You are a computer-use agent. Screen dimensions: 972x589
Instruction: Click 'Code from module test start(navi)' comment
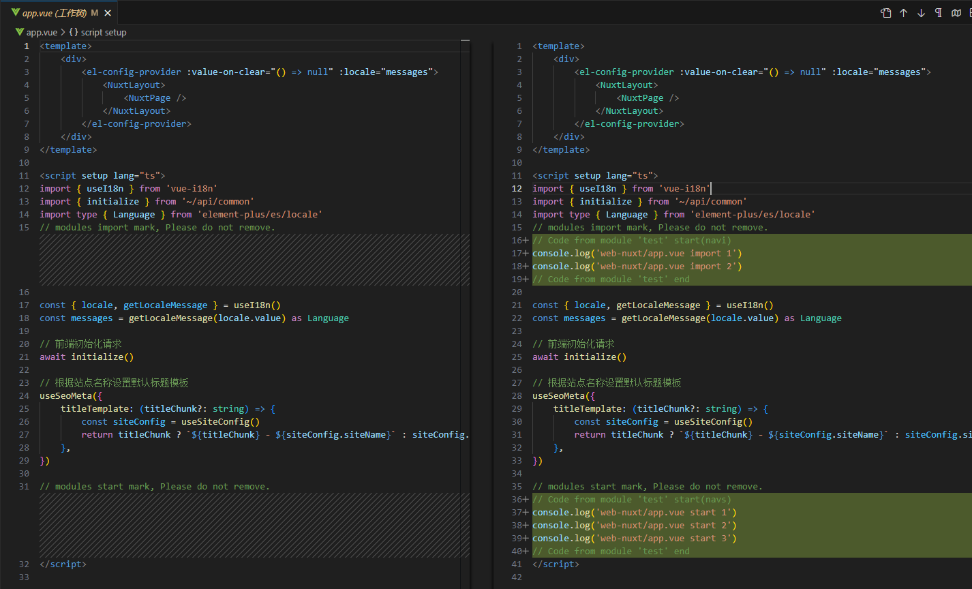[x=631, y=241]
